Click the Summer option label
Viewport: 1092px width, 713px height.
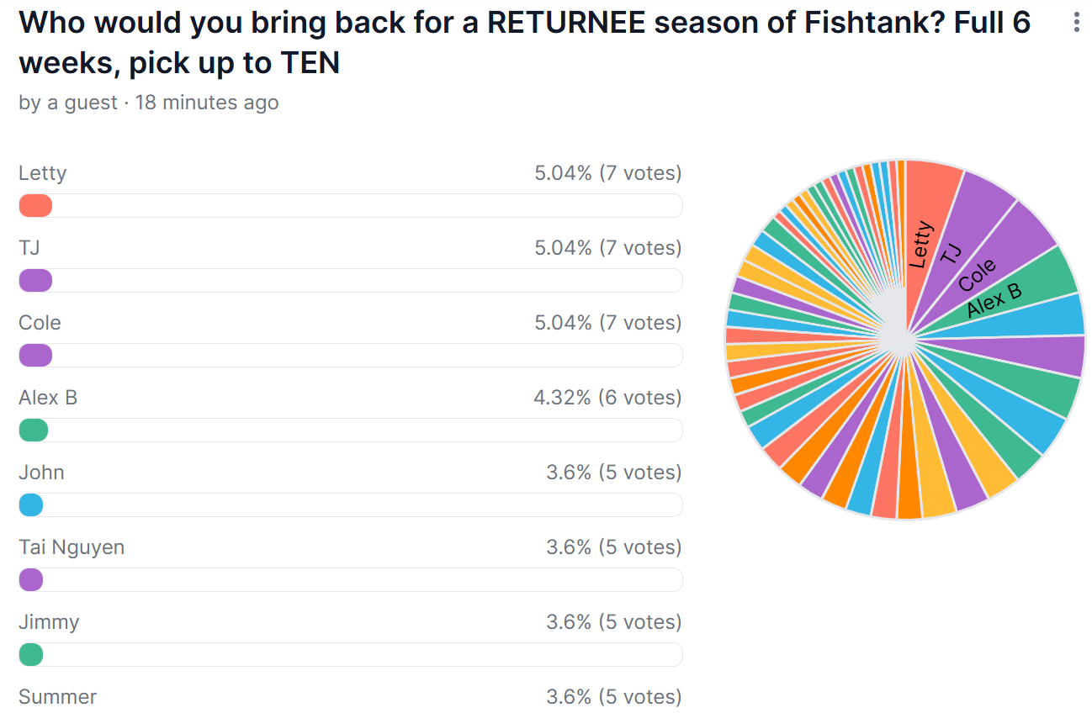click(57, 697)
